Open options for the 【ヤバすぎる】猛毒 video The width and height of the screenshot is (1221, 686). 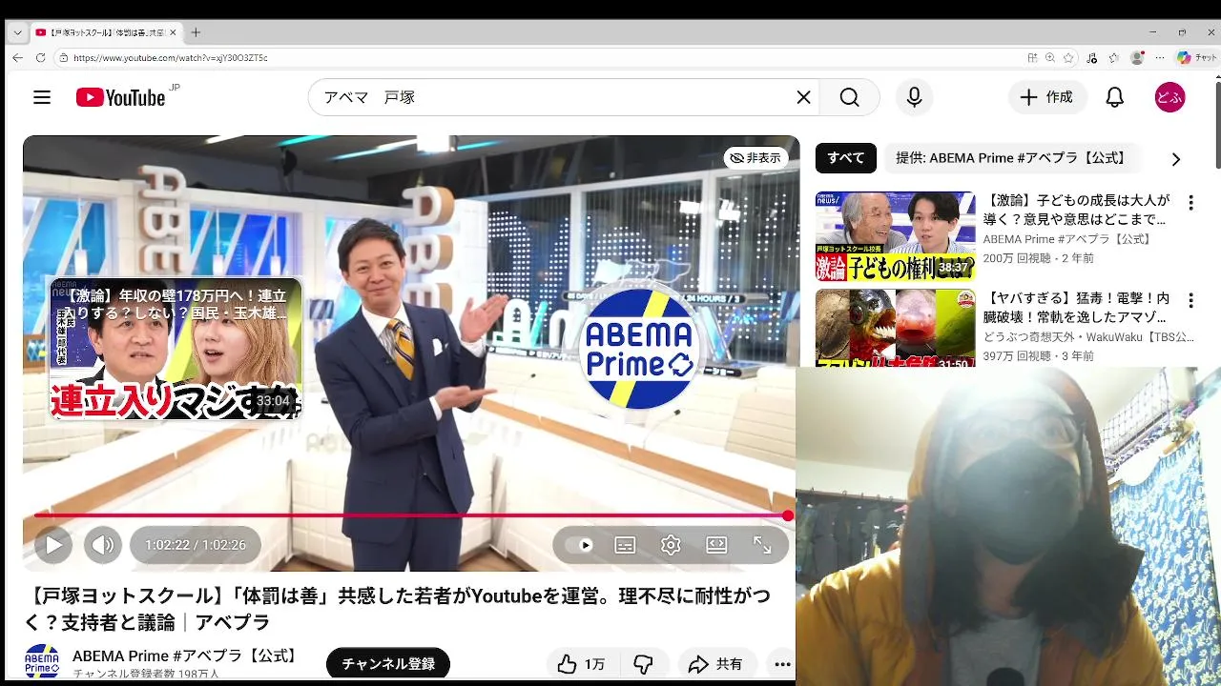(1190, 300)
